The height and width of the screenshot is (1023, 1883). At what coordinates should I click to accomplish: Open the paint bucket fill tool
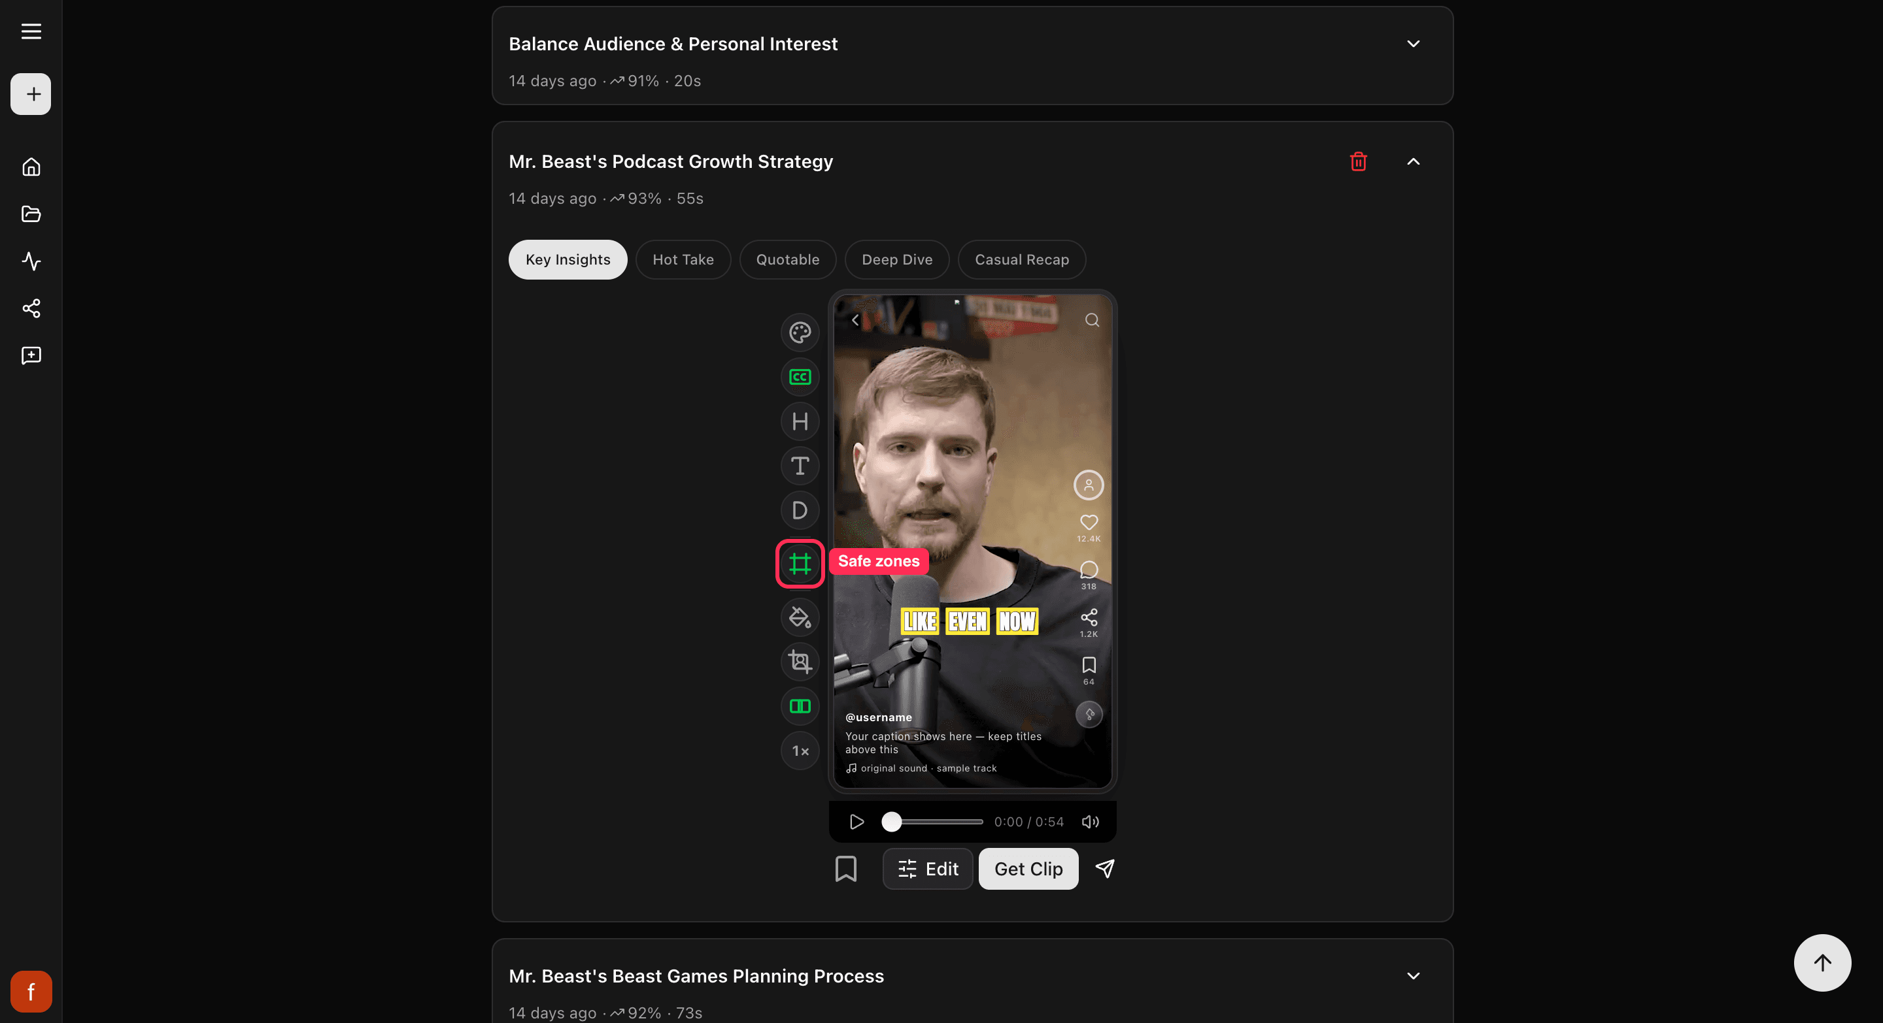point(800,618)
